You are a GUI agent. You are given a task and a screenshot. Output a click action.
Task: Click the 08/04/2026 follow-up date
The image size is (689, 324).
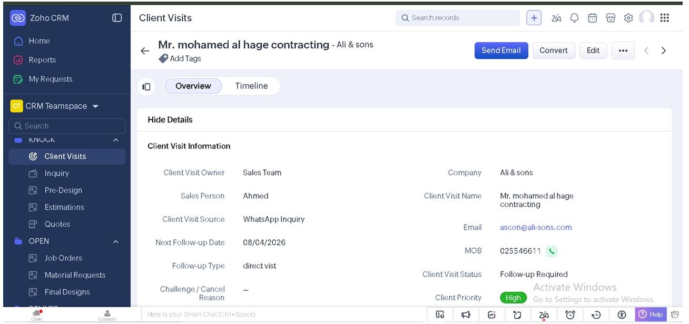pos(264,242)
